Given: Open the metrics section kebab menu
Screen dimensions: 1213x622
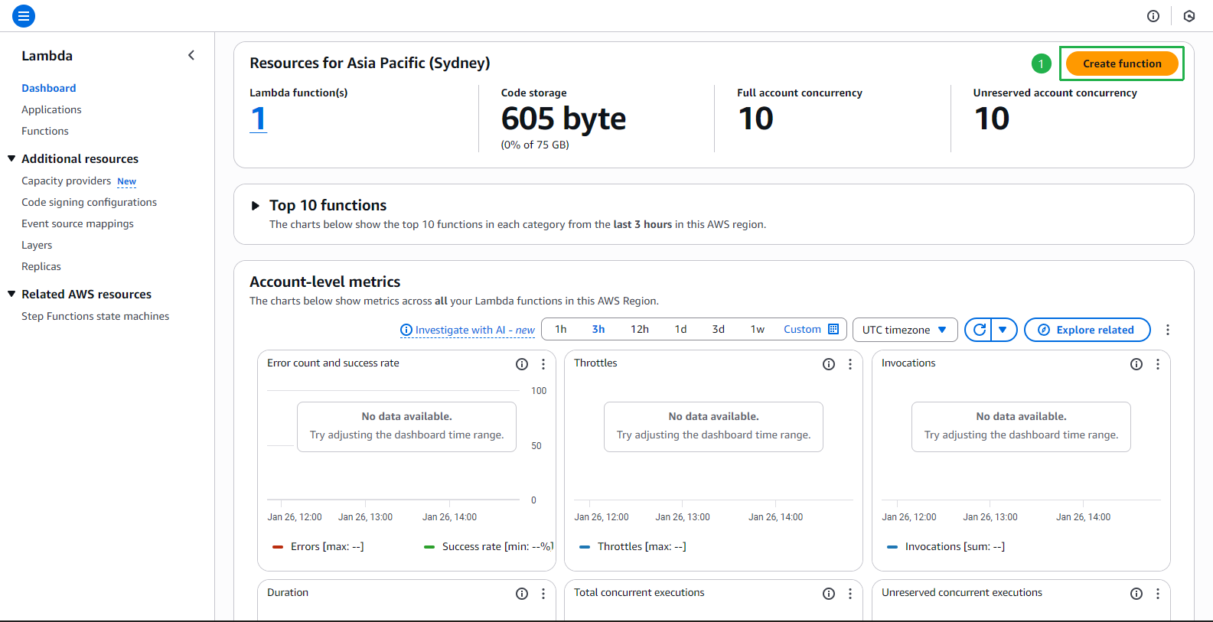Looking at the screenshot, I should point(1168,330).
